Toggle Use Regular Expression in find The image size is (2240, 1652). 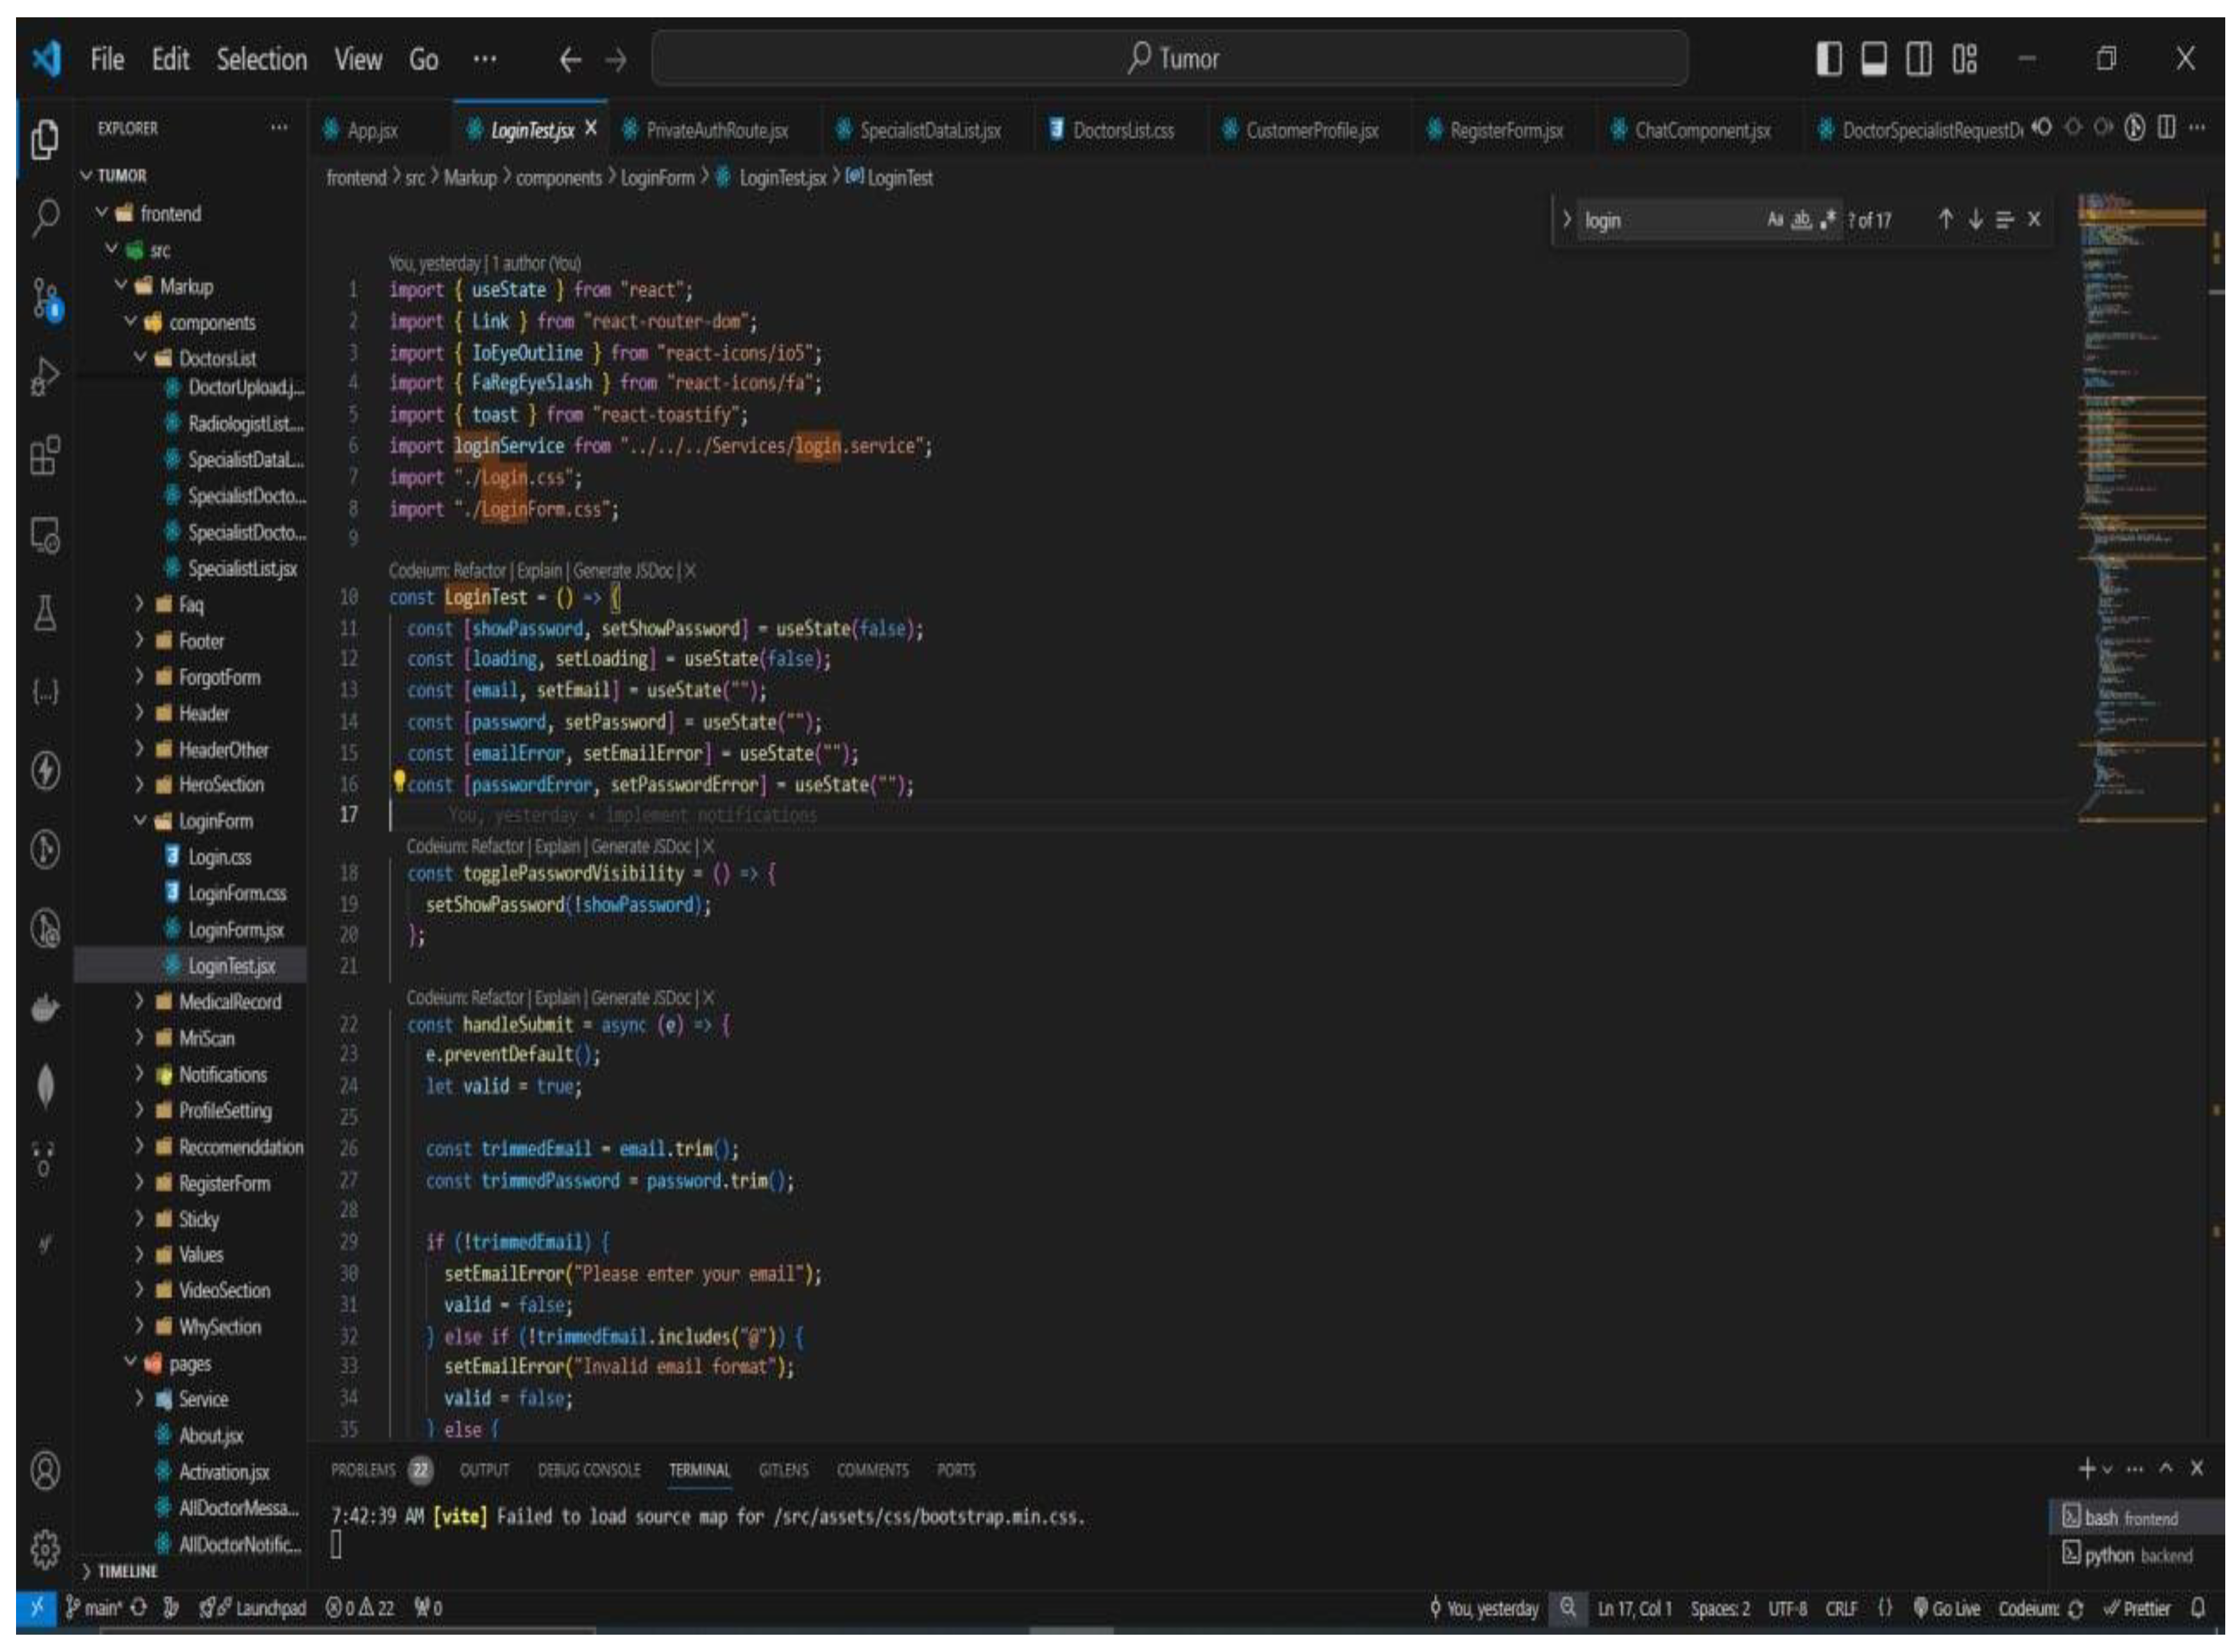pyautogui.click(x=1828, y=220)
